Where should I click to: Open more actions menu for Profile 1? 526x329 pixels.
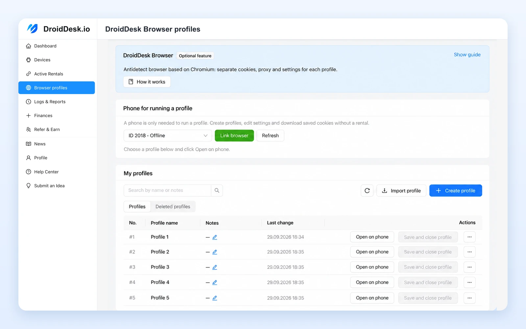[x=469, y=237]
